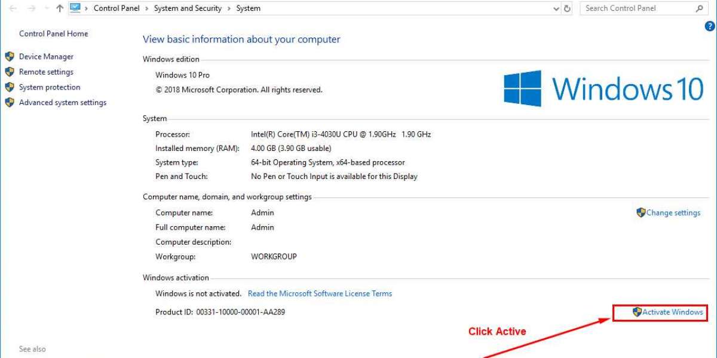This screenshot has height=358, width=717.
Task: Open Advanced system settings link
Action: [63, 103]
